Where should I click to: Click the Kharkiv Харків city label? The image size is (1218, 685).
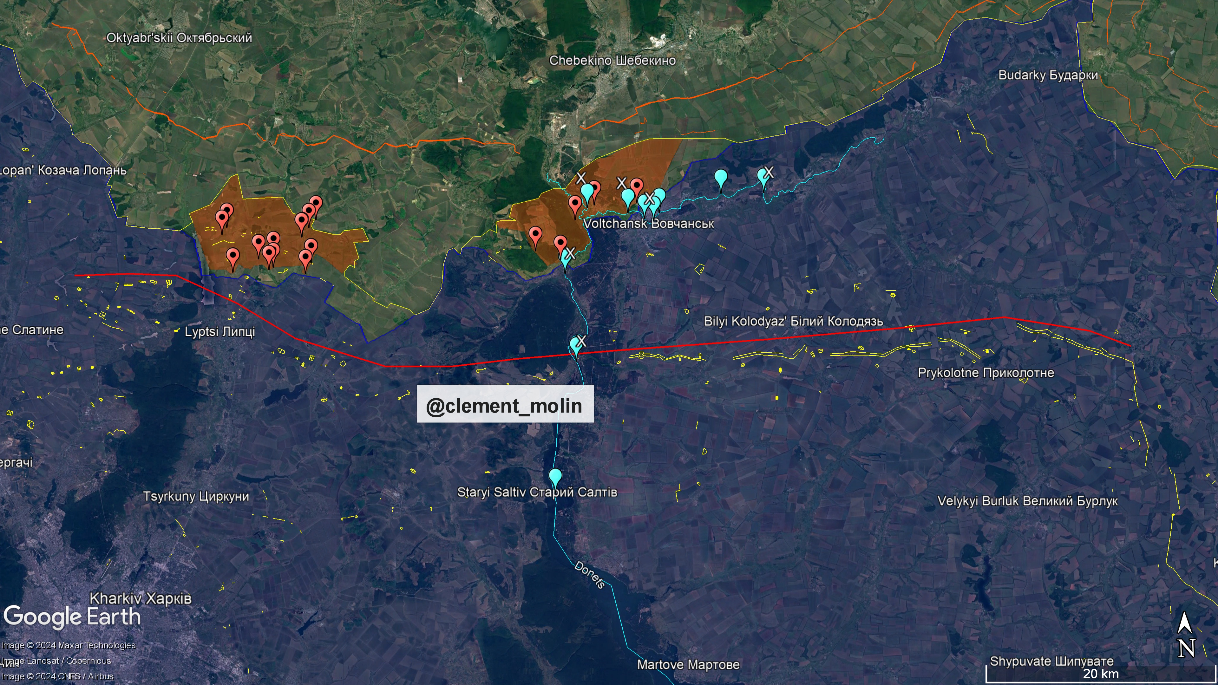(x=141, y=598)
